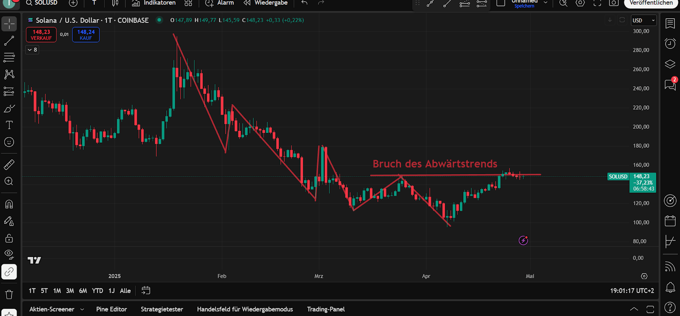680x316 pixels.
Task: Expand the Aktien-Screener dropdown arrow
Action: [x=82, y=309]
